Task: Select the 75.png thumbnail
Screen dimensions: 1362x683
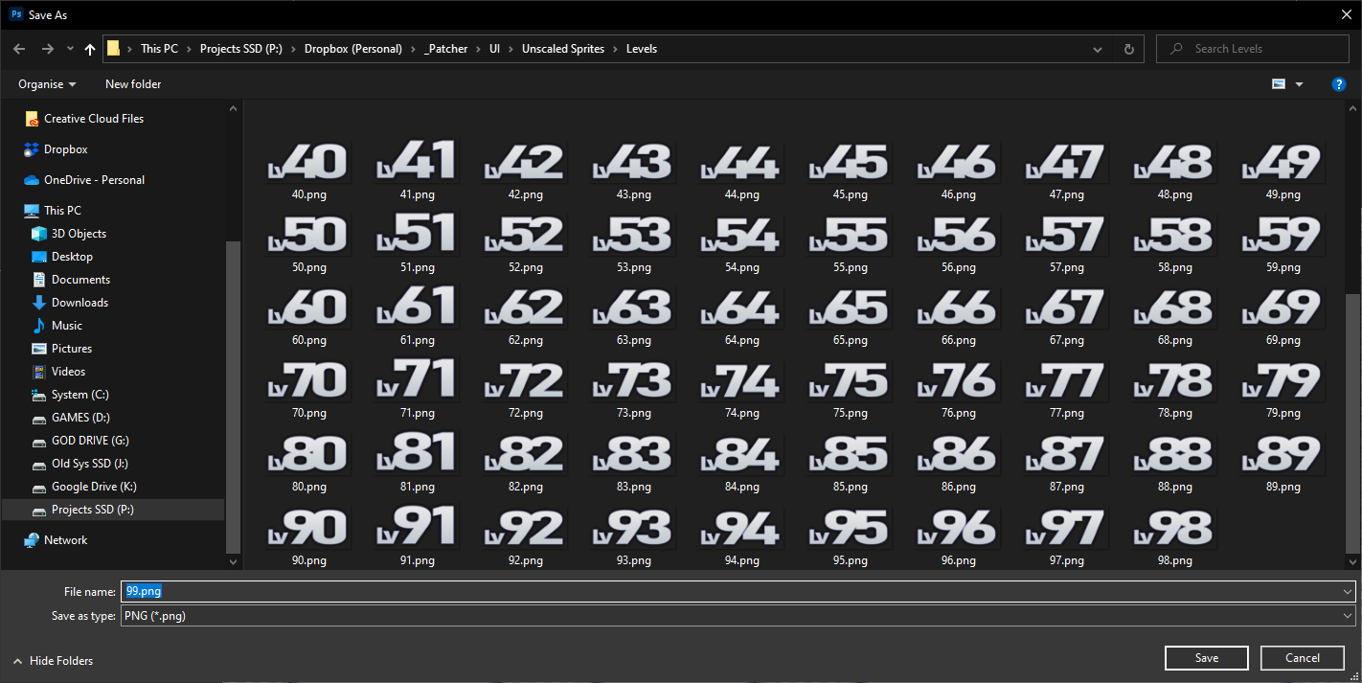Action: click(850, 389)
